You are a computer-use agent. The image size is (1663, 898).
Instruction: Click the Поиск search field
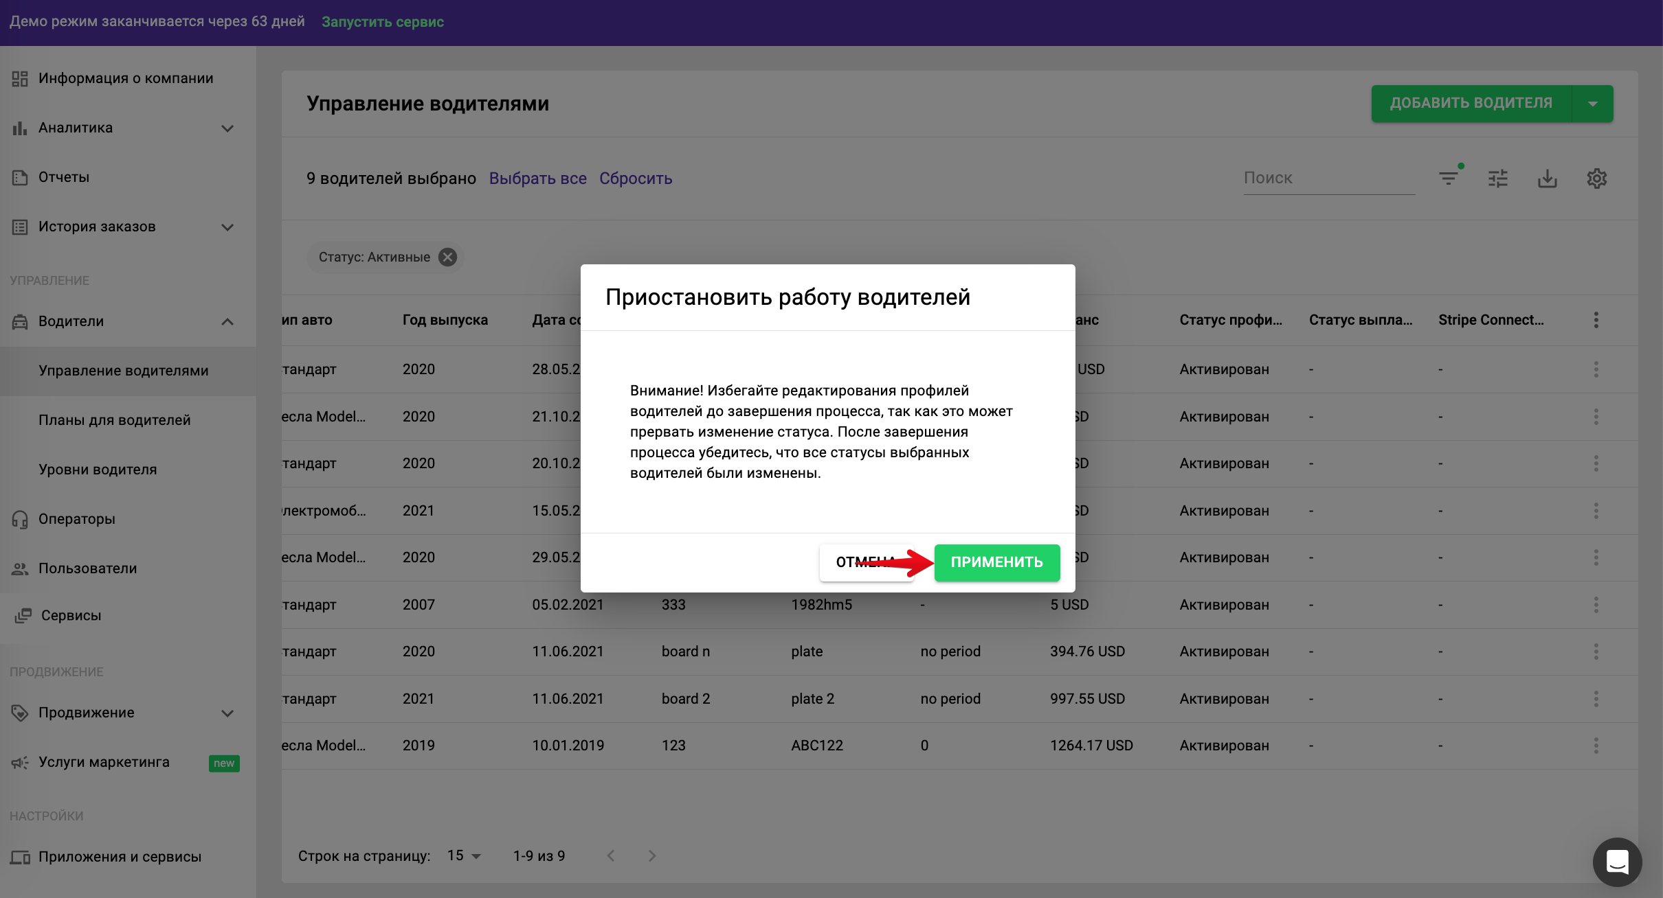click(1328, 179)
